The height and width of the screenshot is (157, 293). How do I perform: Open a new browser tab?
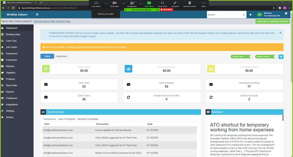coord(41,3)
